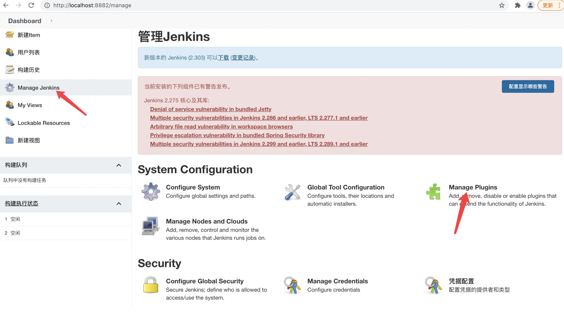Click the Configure Global Security padlock icon
This screenshot has width=564, height=319.
click(x=151, y=285)
